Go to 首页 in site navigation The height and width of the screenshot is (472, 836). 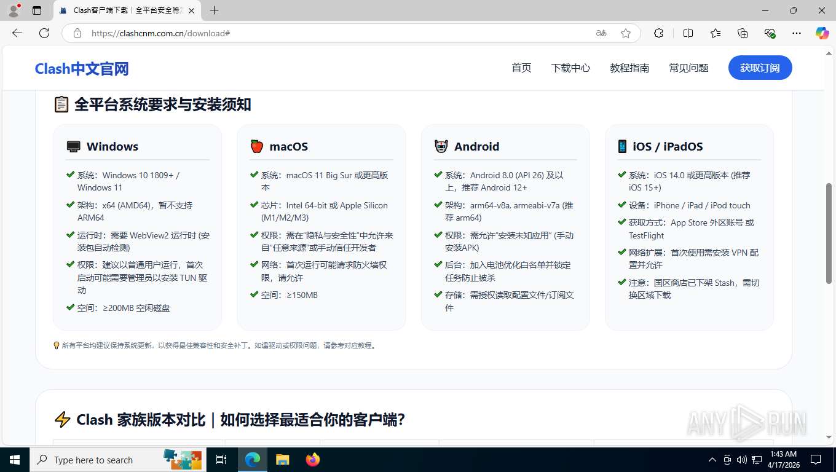tap(521, 68)
